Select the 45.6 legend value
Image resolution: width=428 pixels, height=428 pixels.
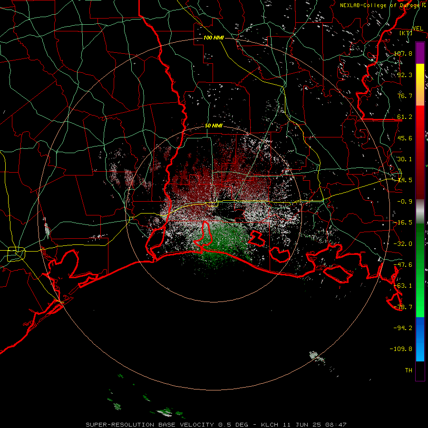coord(405,138)
